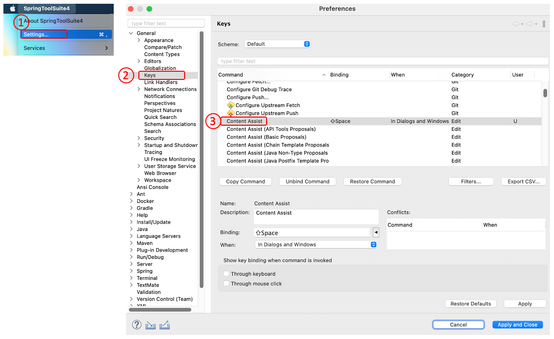Screen dimensions: 554x339
Task: Open the SpringToolSuite4 menu bar item
Action: [46, 9]
